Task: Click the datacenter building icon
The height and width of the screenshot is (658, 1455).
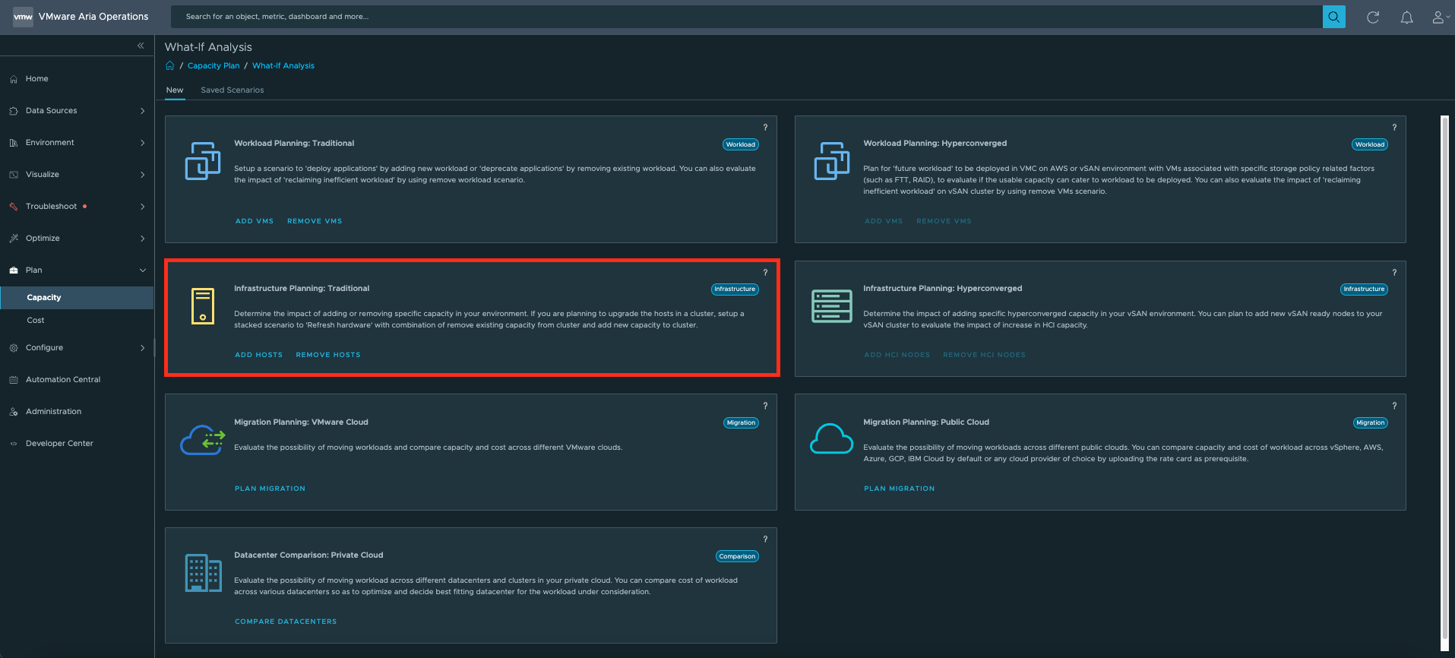Action: tap(204, 573)
